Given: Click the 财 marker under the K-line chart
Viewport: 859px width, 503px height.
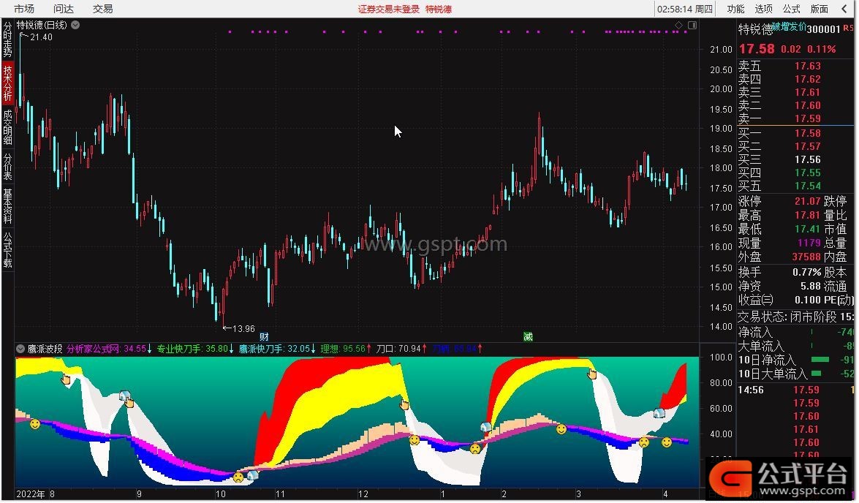Looking at the screenshot, I should [264, 336].
